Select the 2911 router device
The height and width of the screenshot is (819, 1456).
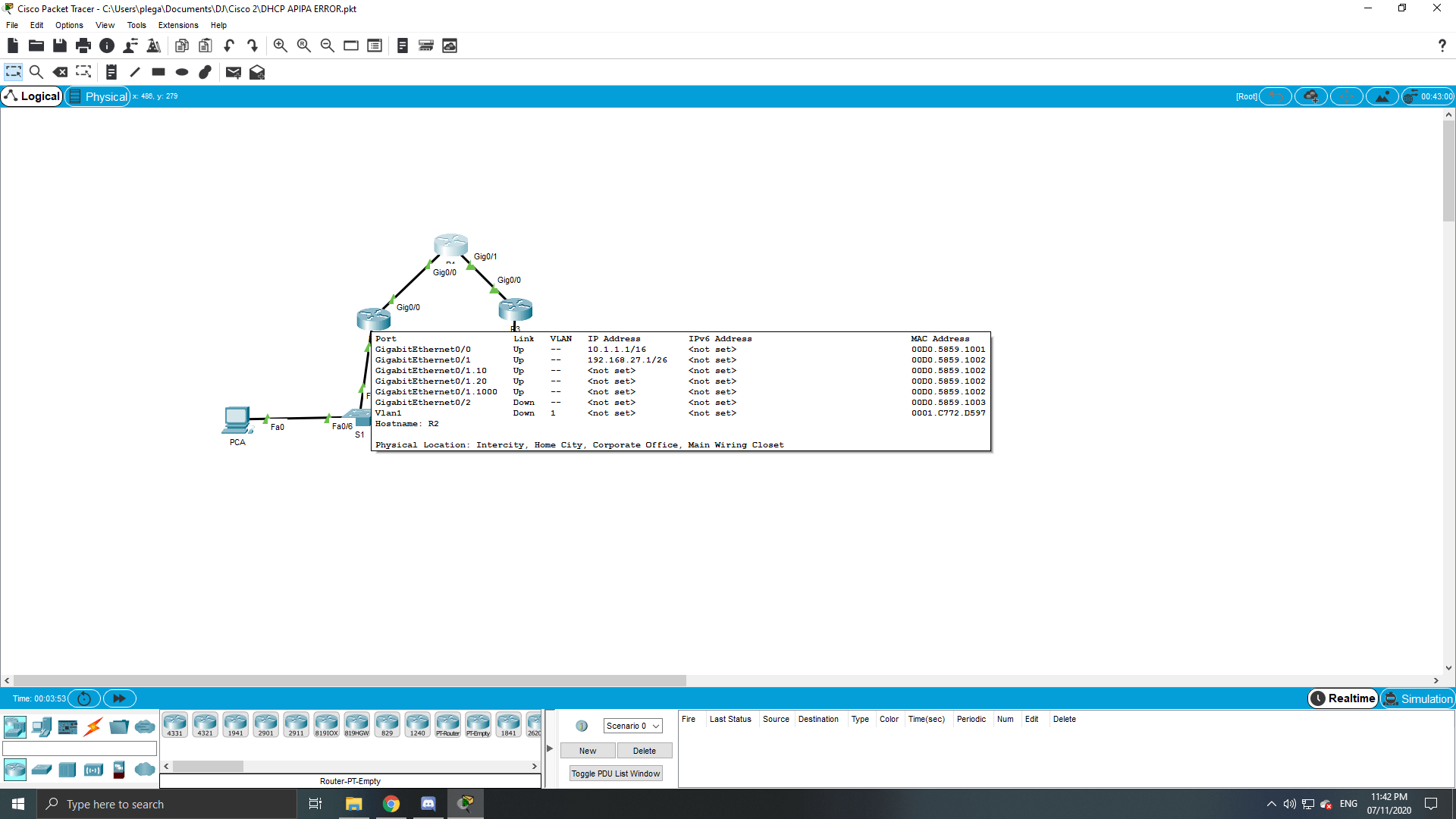coord(296,724)
